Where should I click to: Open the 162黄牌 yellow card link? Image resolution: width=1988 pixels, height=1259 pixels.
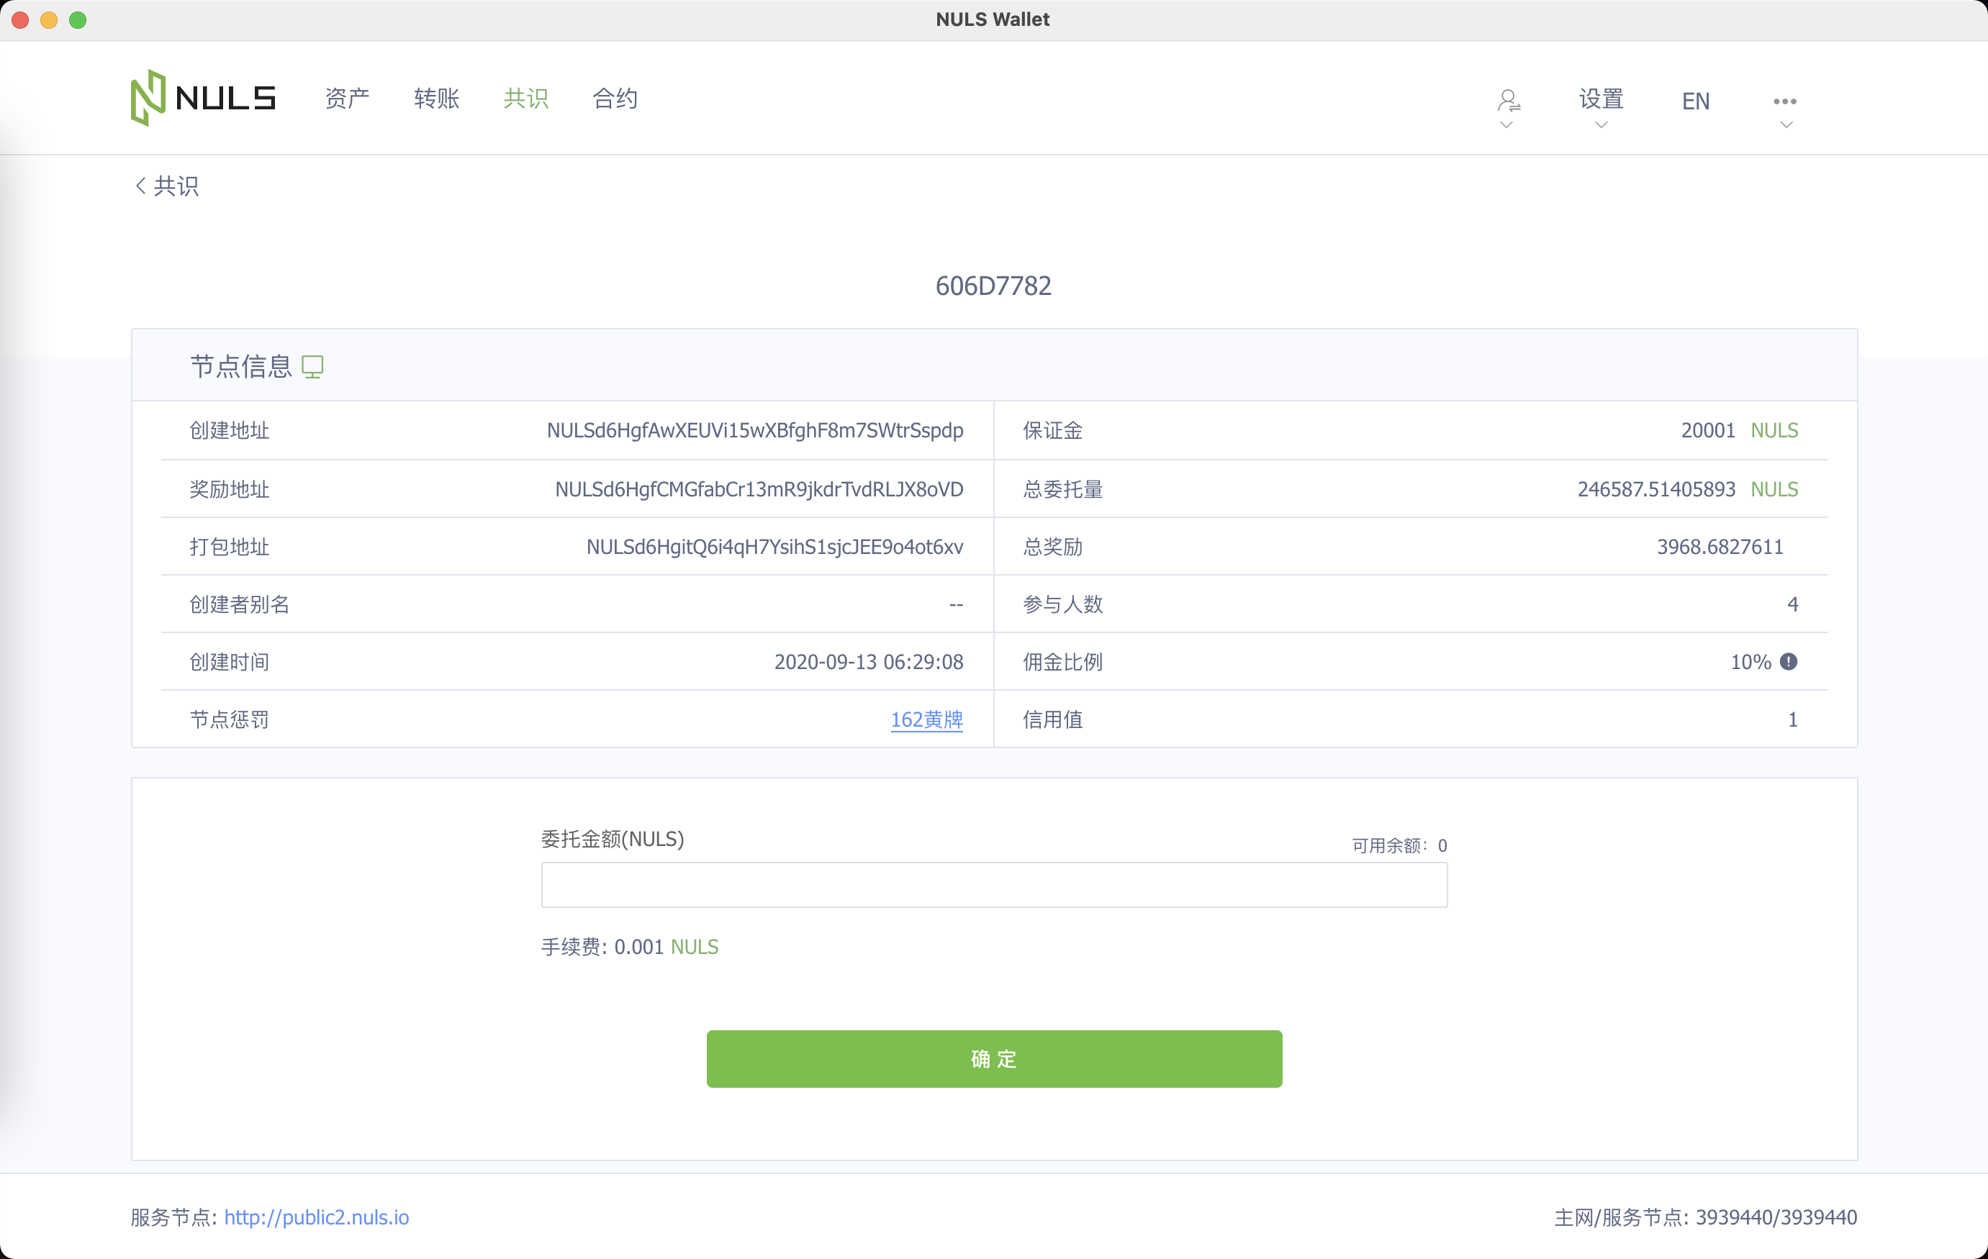926,719
